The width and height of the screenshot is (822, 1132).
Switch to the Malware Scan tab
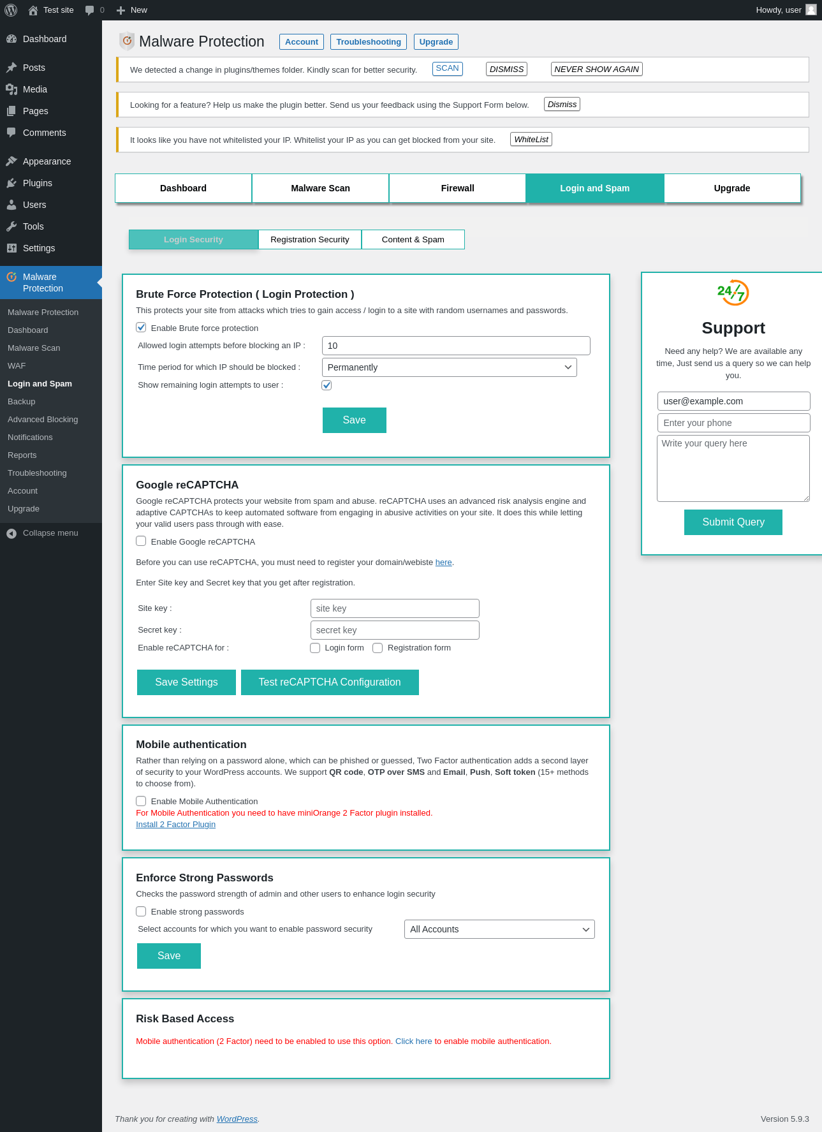click(x=320, y=188)
